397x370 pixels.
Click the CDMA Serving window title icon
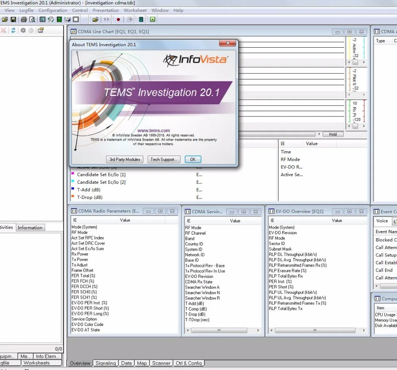(188, 212)
